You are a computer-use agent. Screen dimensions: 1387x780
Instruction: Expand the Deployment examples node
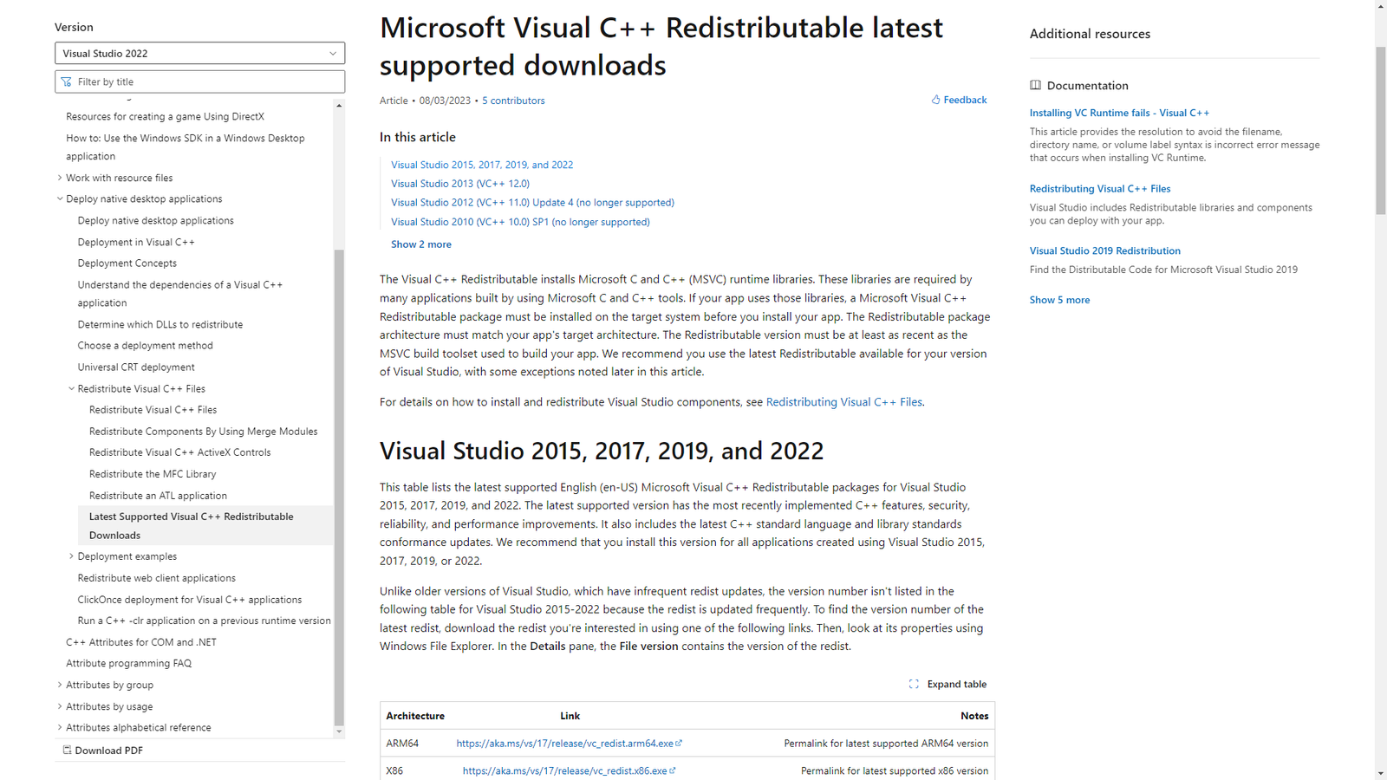click(x=72, y=556)
